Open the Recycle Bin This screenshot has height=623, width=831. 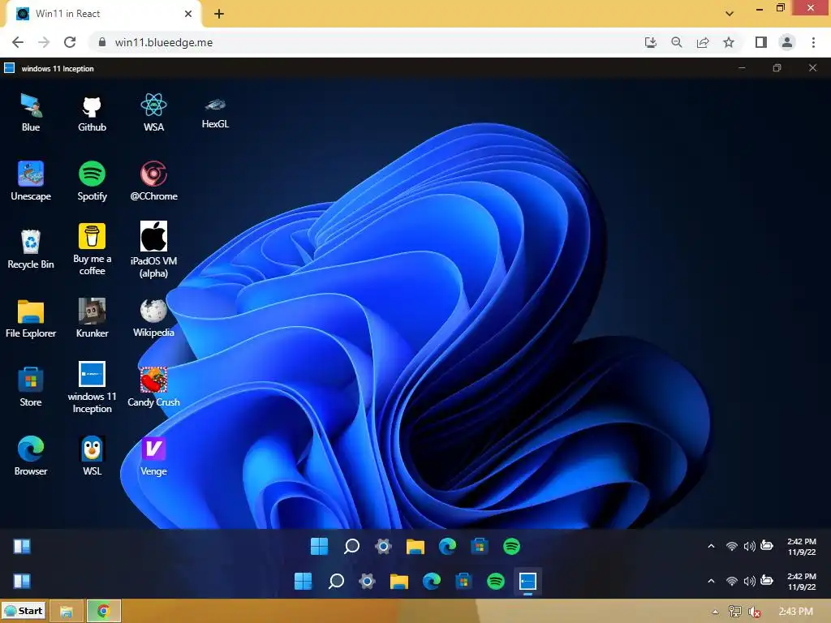tap(31, 250)
